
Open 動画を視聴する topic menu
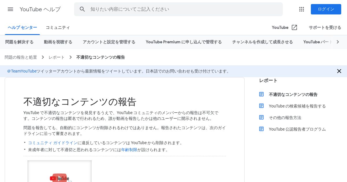pyautogui.click(x=58, y=42)
